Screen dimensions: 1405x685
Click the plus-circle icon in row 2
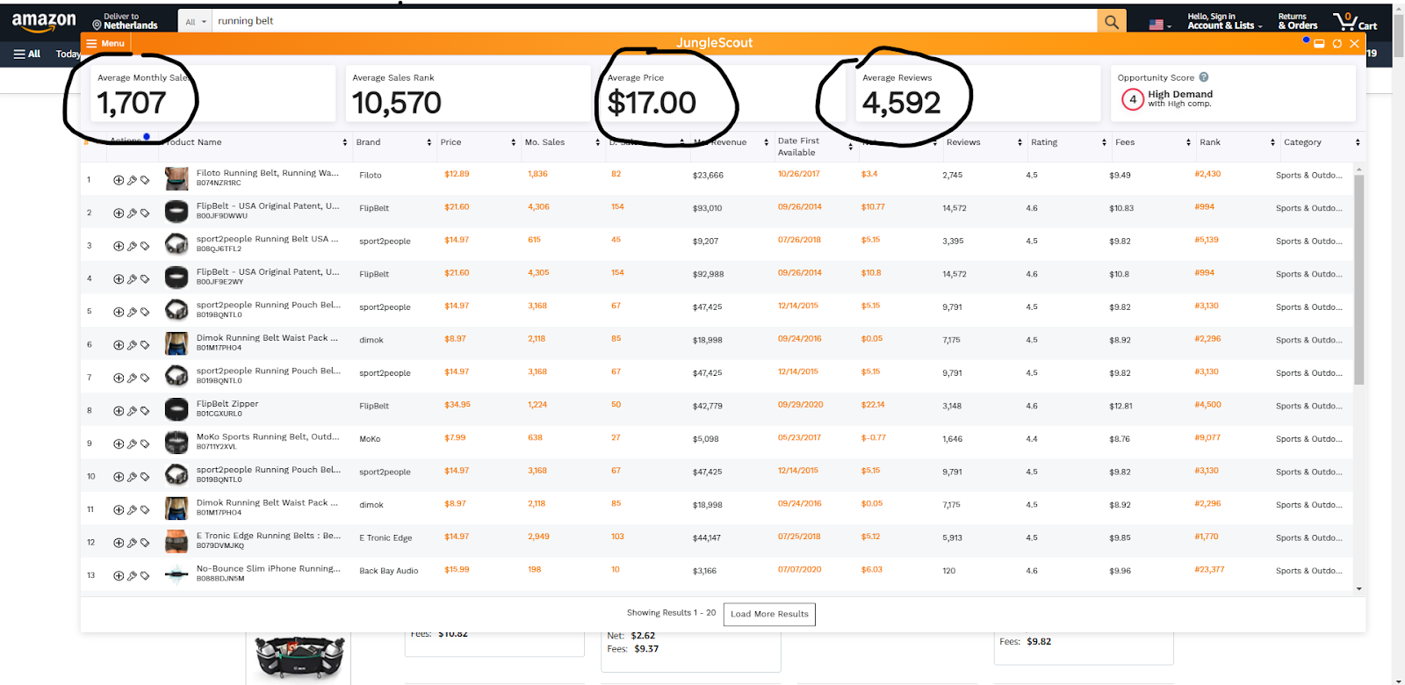click(119, 213)
